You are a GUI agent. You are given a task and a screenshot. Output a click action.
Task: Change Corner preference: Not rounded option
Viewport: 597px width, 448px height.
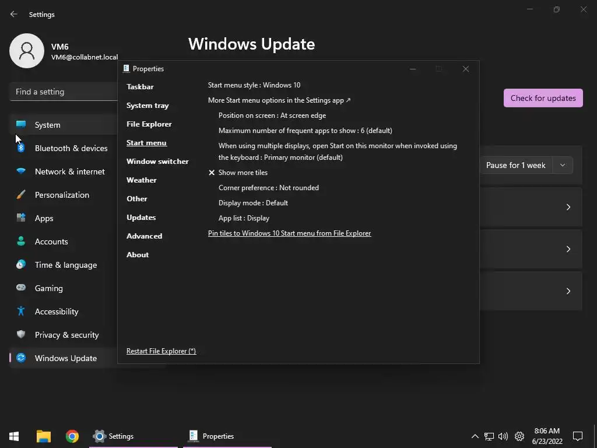coord(268,188)
